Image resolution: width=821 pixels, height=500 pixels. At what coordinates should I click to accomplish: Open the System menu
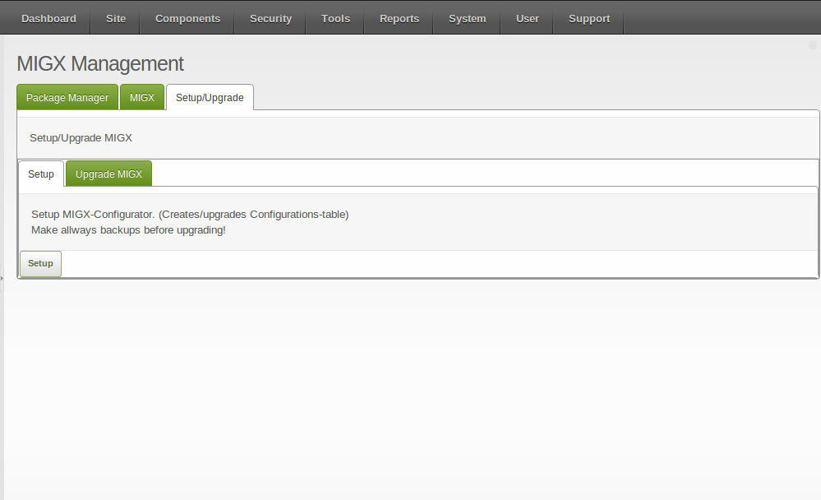[x=467, y=19]
